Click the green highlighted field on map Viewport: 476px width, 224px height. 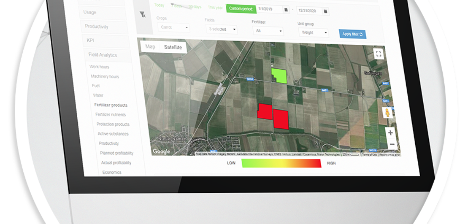(x=279, y=75)
